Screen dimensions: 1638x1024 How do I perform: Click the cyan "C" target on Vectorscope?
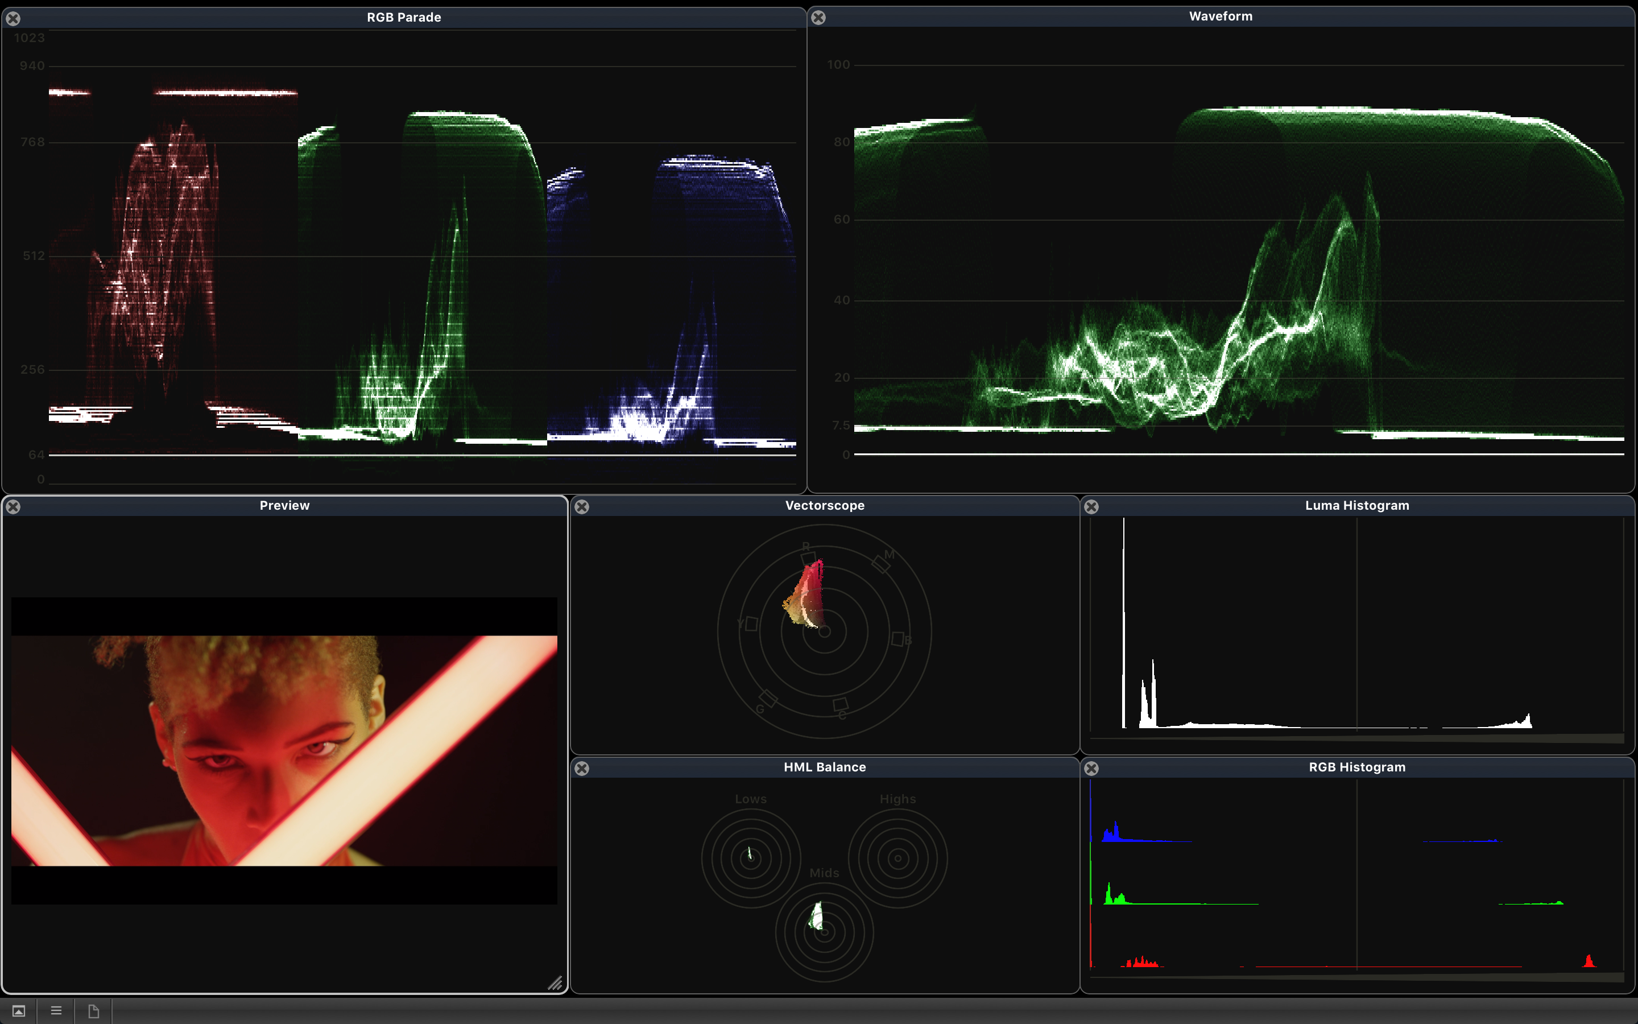[841, 704]
